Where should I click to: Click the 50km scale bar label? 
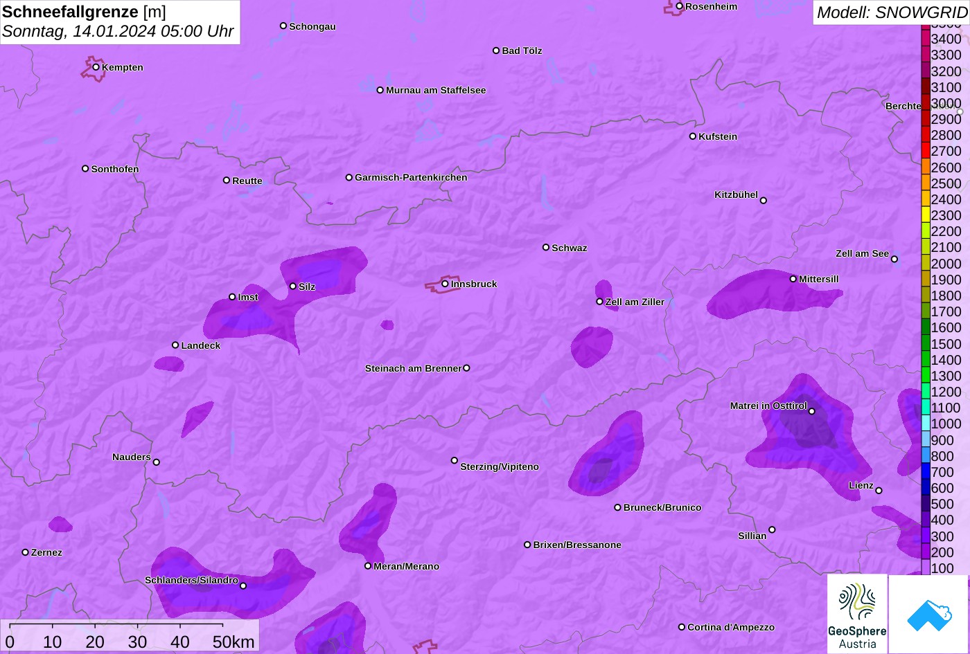233,642
